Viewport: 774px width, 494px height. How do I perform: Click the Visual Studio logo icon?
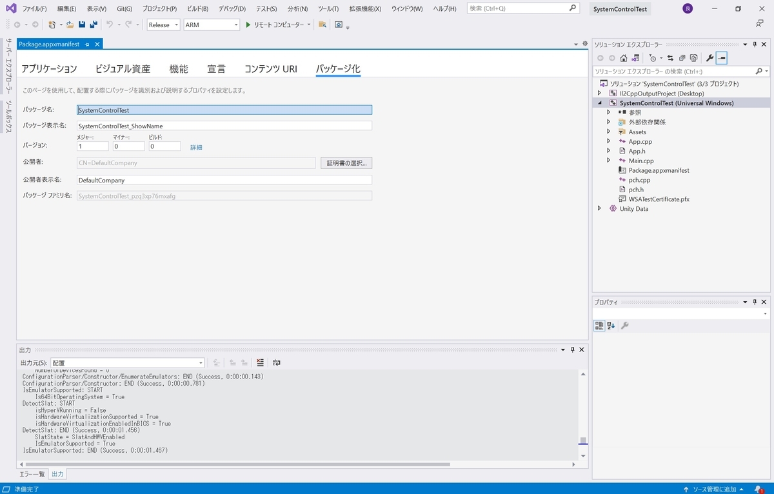tap(10, 8)
